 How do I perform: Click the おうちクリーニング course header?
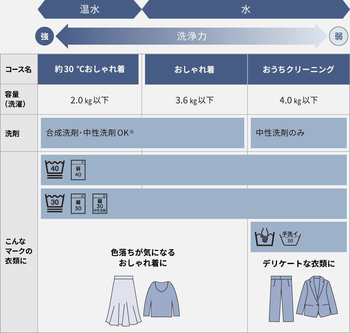(299, 69)
